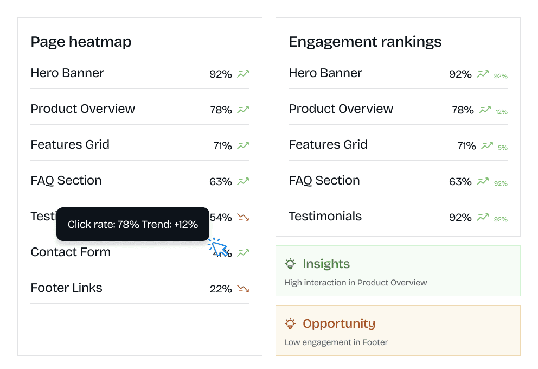Image resolution: width=538 pixels, height=369 pixels.
Task: Click the Click rate tooltip
Action: tap(132, 224)
